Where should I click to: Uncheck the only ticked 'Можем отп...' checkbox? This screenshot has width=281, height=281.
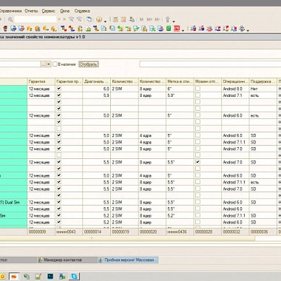pos(197,162)
